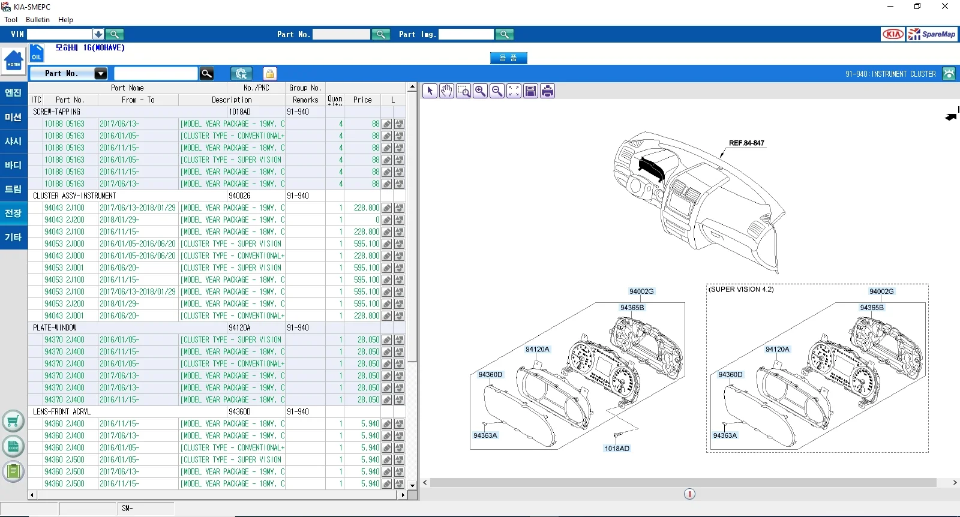Search Part Img. magnifier button

[x=505, y=34]
